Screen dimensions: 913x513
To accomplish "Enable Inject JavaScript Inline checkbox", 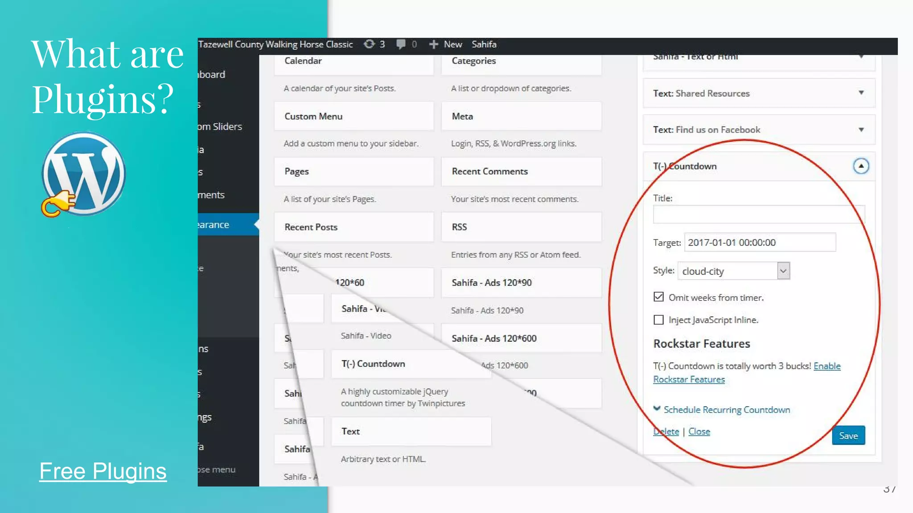I will point(658,320).
